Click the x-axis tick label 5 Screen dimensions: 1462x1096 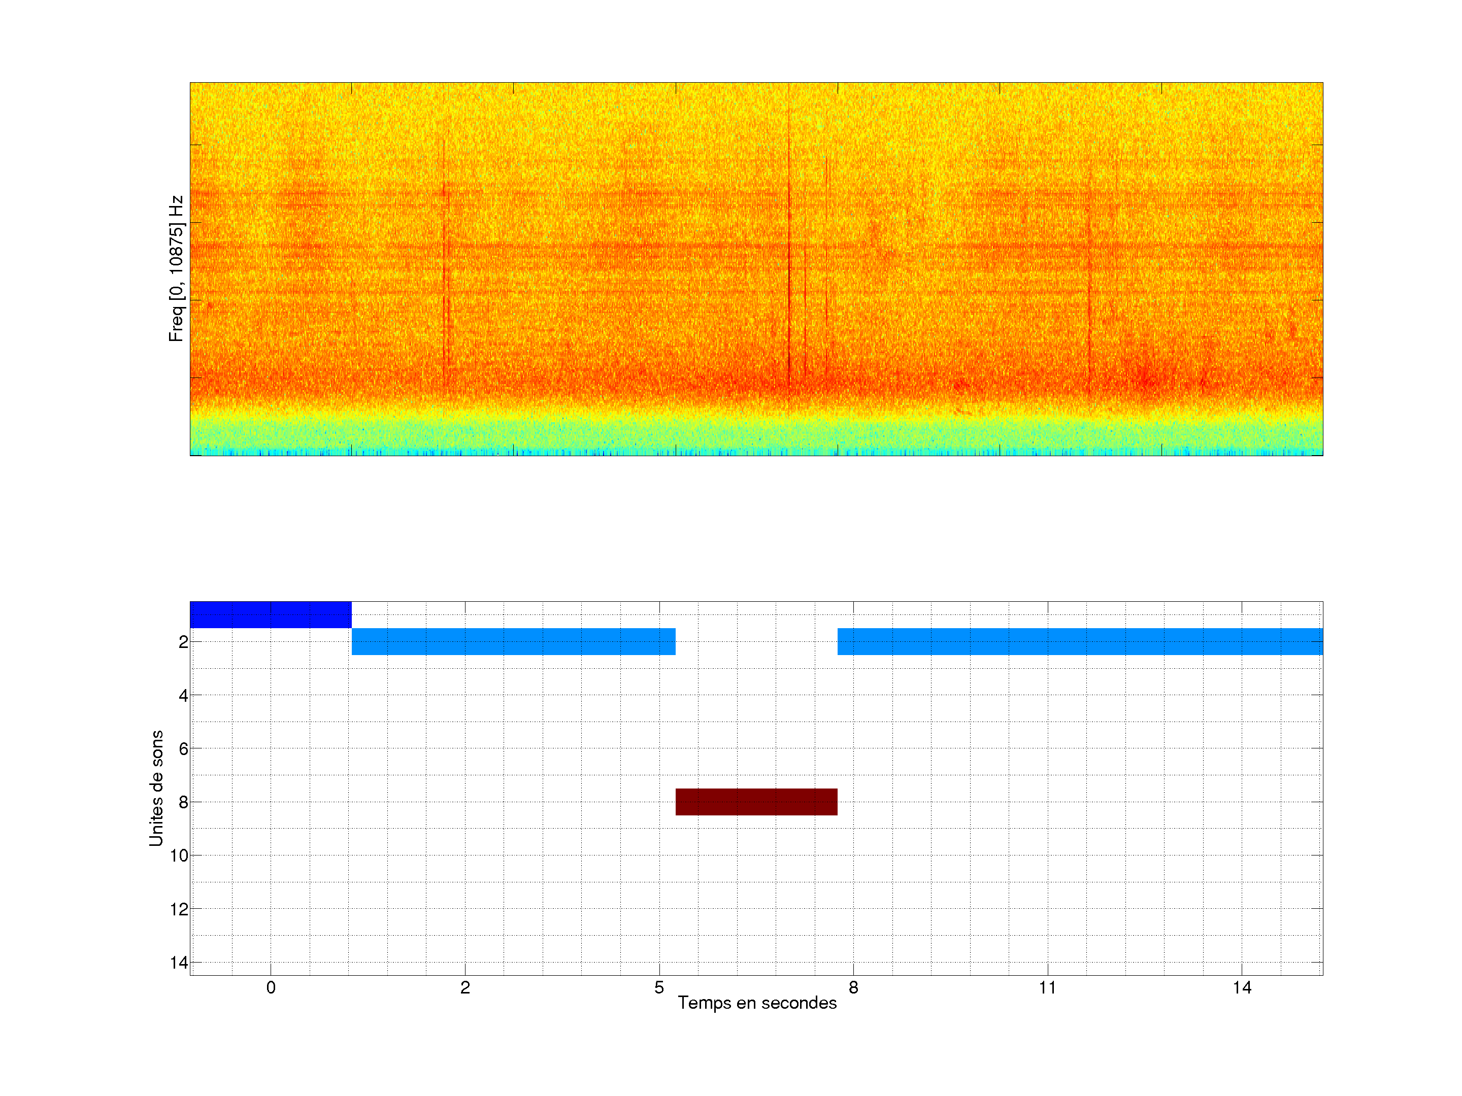click(659, 987)
